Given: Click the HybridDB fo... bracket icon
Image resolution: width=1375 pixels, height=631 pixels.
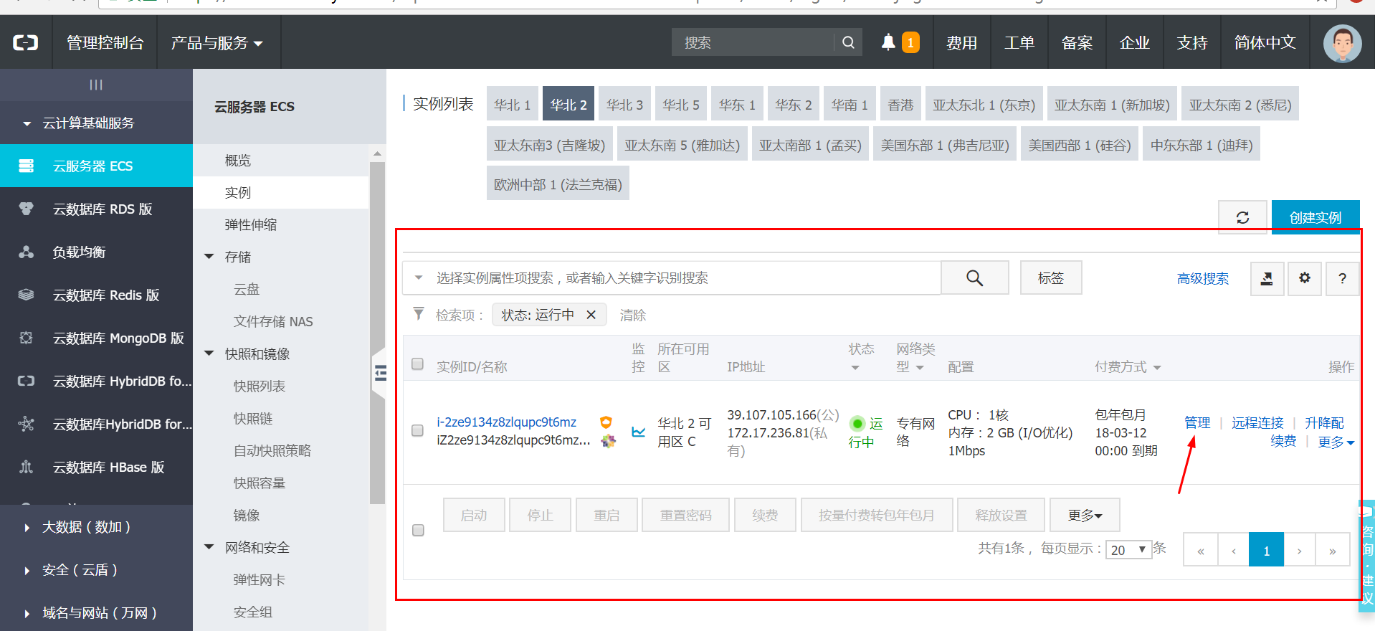Looking at the screenshot, I should [x=27, y=381].
